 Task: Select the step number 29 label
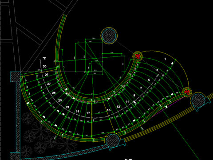47,75
